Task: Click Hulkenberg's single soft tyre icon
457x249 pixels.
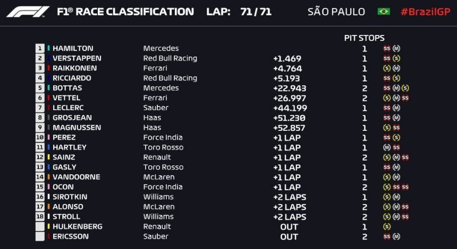Action: coord(387,227)
